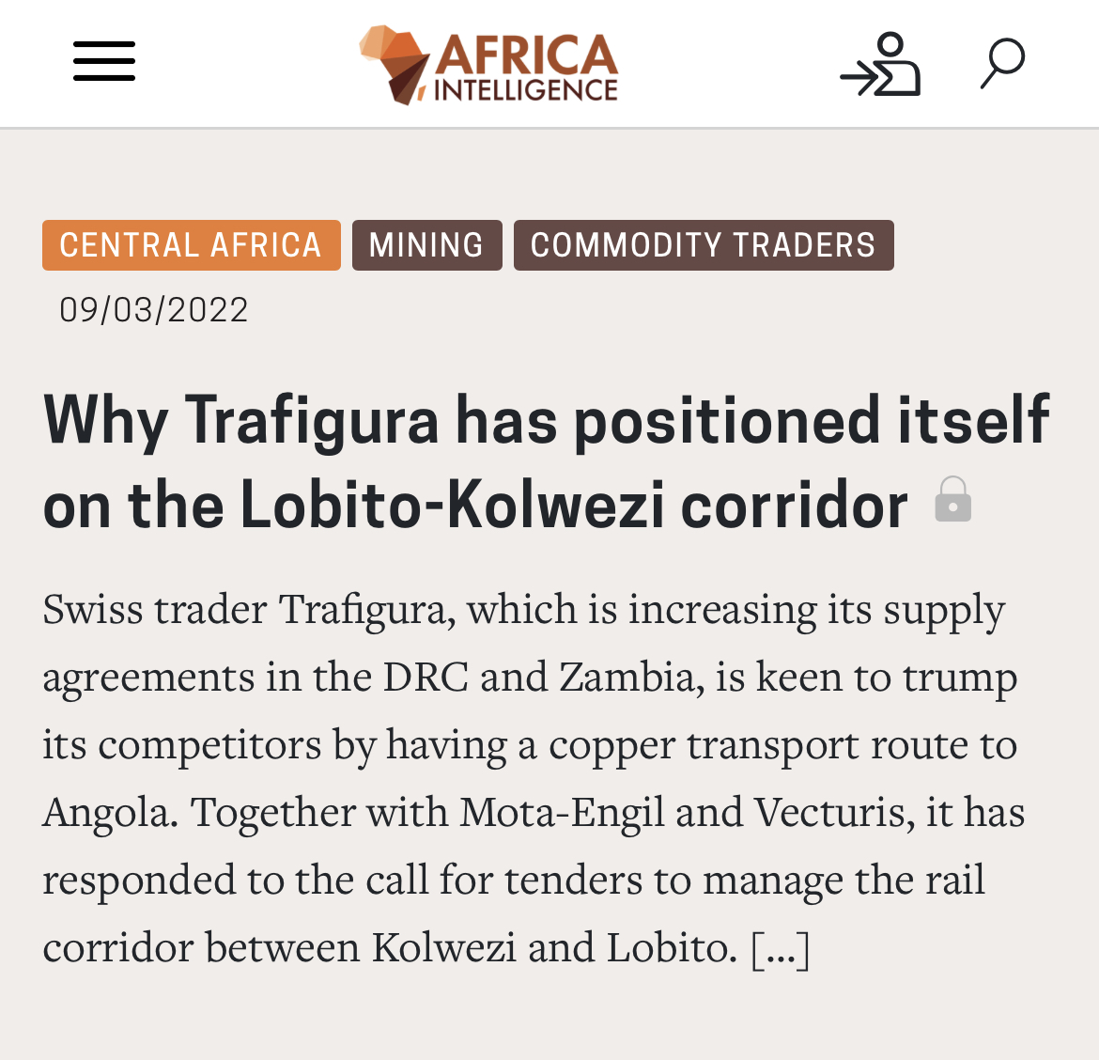Open search with the magnifier icon
1099x1060 pixels.
click(x=1002, y=63)
